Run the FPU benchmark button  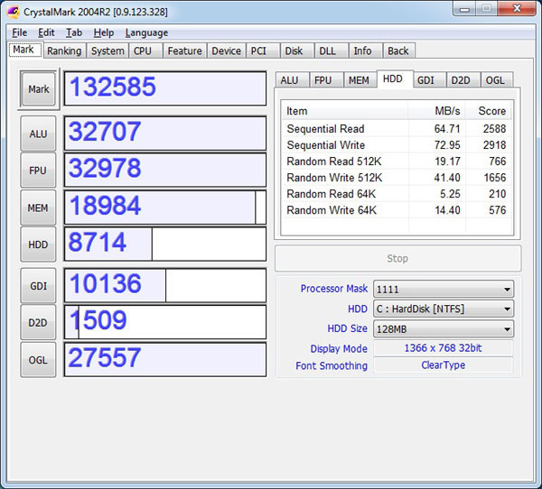(38, 171)
